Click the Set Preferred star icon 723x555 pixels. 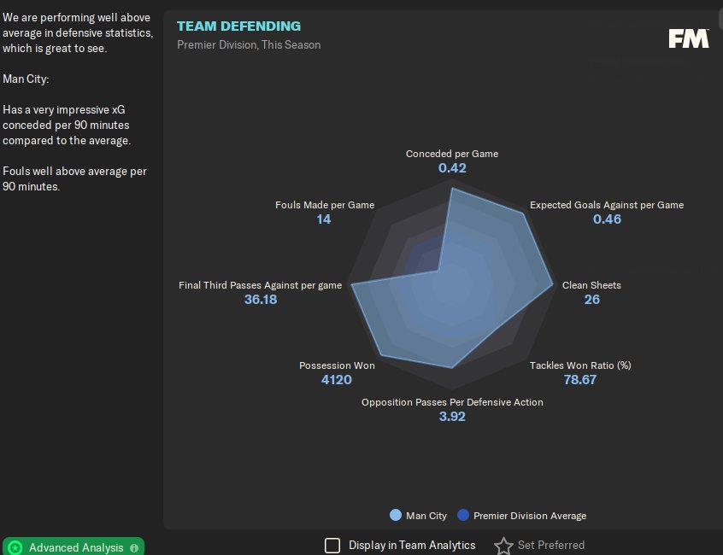tap(503, 546)
